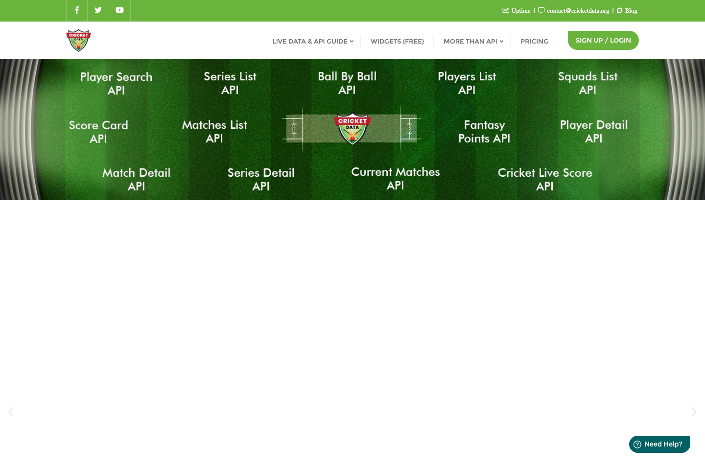Click the Blog comment icon

point(619,10)
